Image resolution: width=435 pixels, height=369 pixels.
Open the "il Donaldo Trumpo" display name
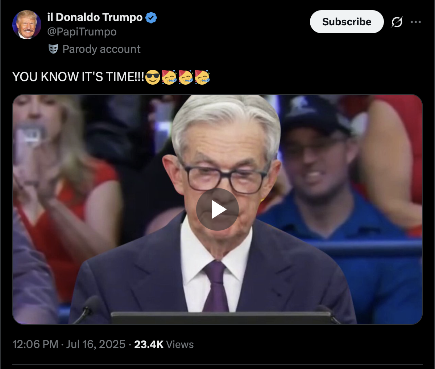95,17
